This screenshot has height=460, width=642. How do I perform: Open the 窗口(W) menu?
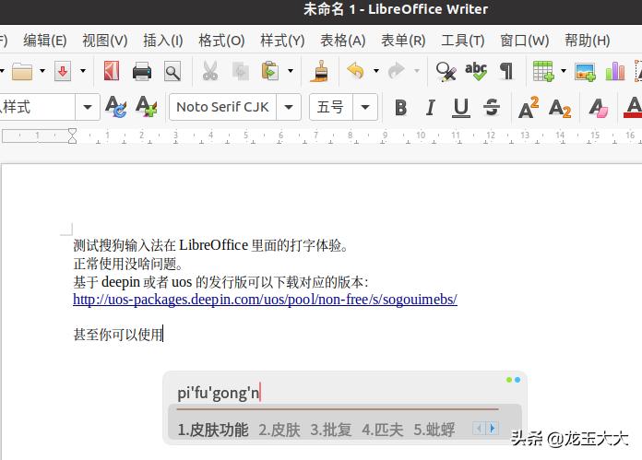tap(525, 41)
